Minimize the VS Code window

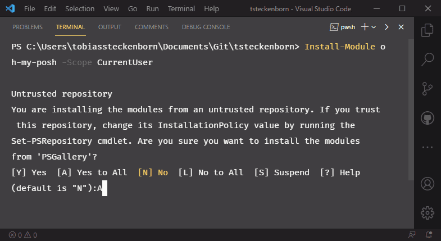[376, 9]
